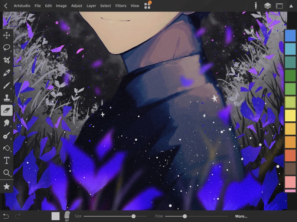Open the grid apps icon with badge

coord(147,6)
